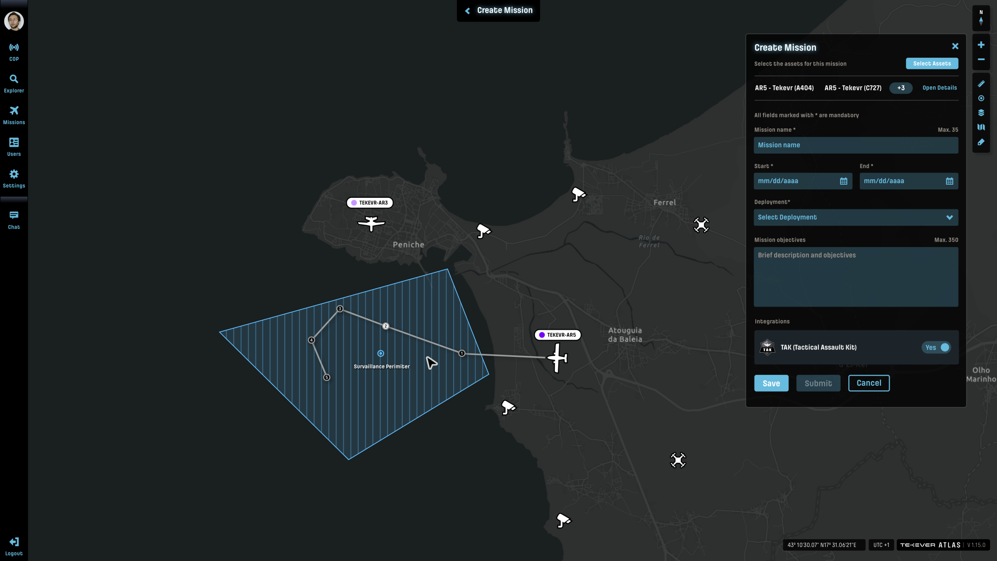The image size is (997, 561).
Task: Select the TEKEVR-AR5 aircraft on map
Action: (557, 357)
